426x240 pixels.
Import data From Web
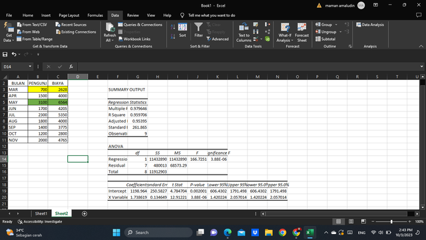pos(28,32)
